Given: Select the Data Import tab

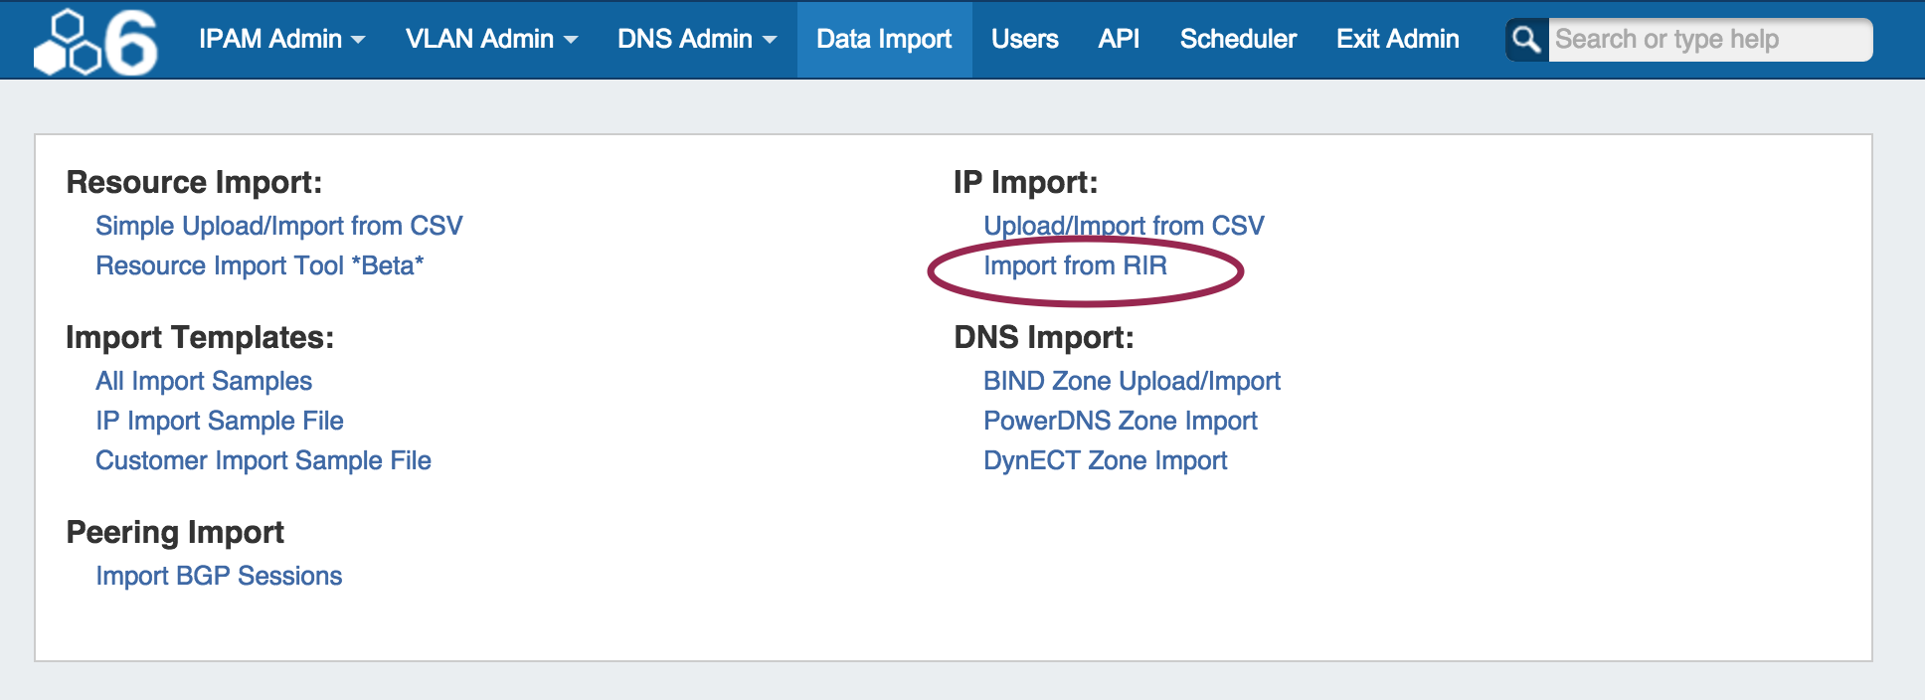Looking at the screenshot, I should 884,40.
